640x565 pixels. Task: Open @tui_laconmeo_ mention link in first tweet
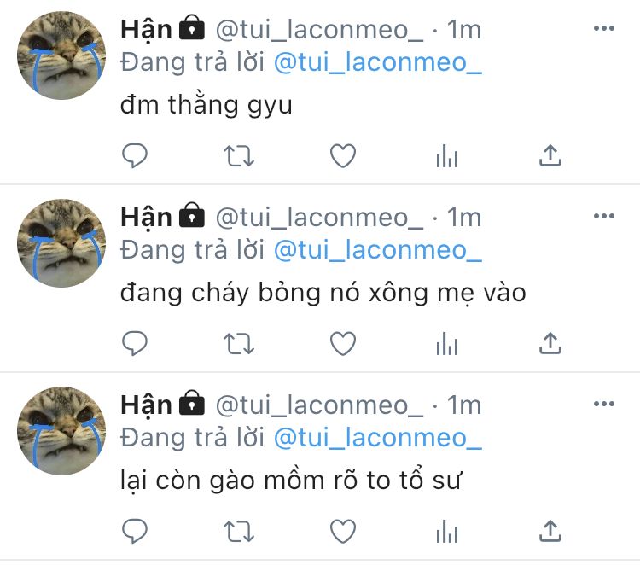(377, 63)
